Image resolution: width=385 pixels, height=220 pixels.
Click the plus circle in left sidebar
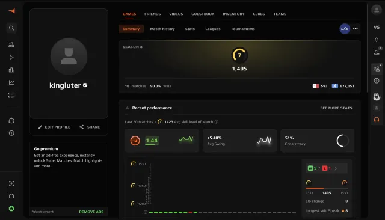(x=11, y=133)
